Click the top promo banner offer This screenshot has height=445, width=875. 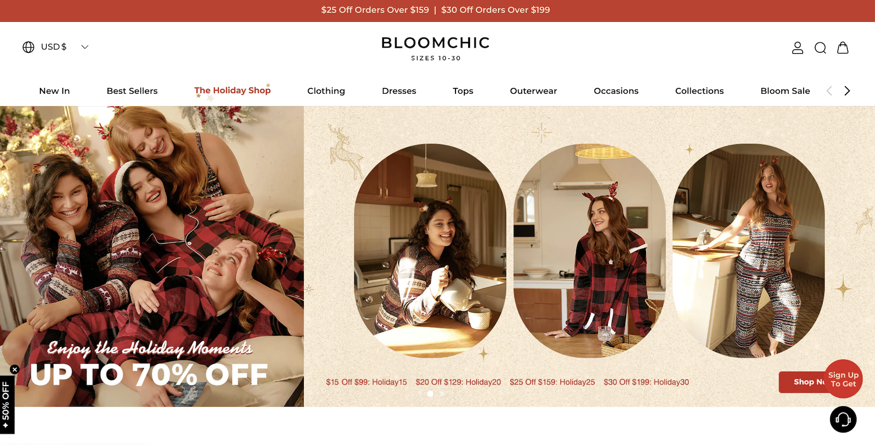point(436,10)
